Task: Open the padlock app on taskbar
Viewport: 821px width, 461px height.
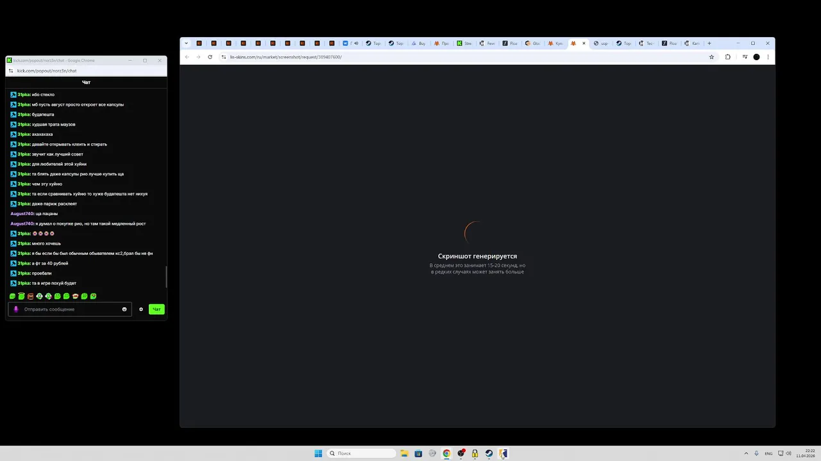Action: tap(475, 453)
